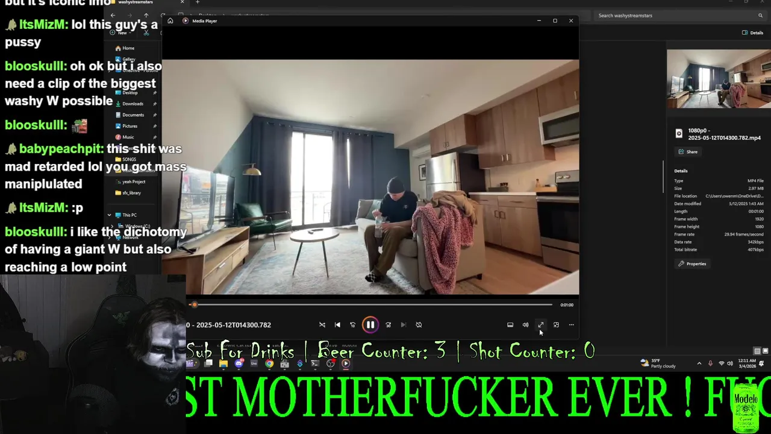Open Media Player more options menu
The image size is (771, 434).
coord(571,325)
